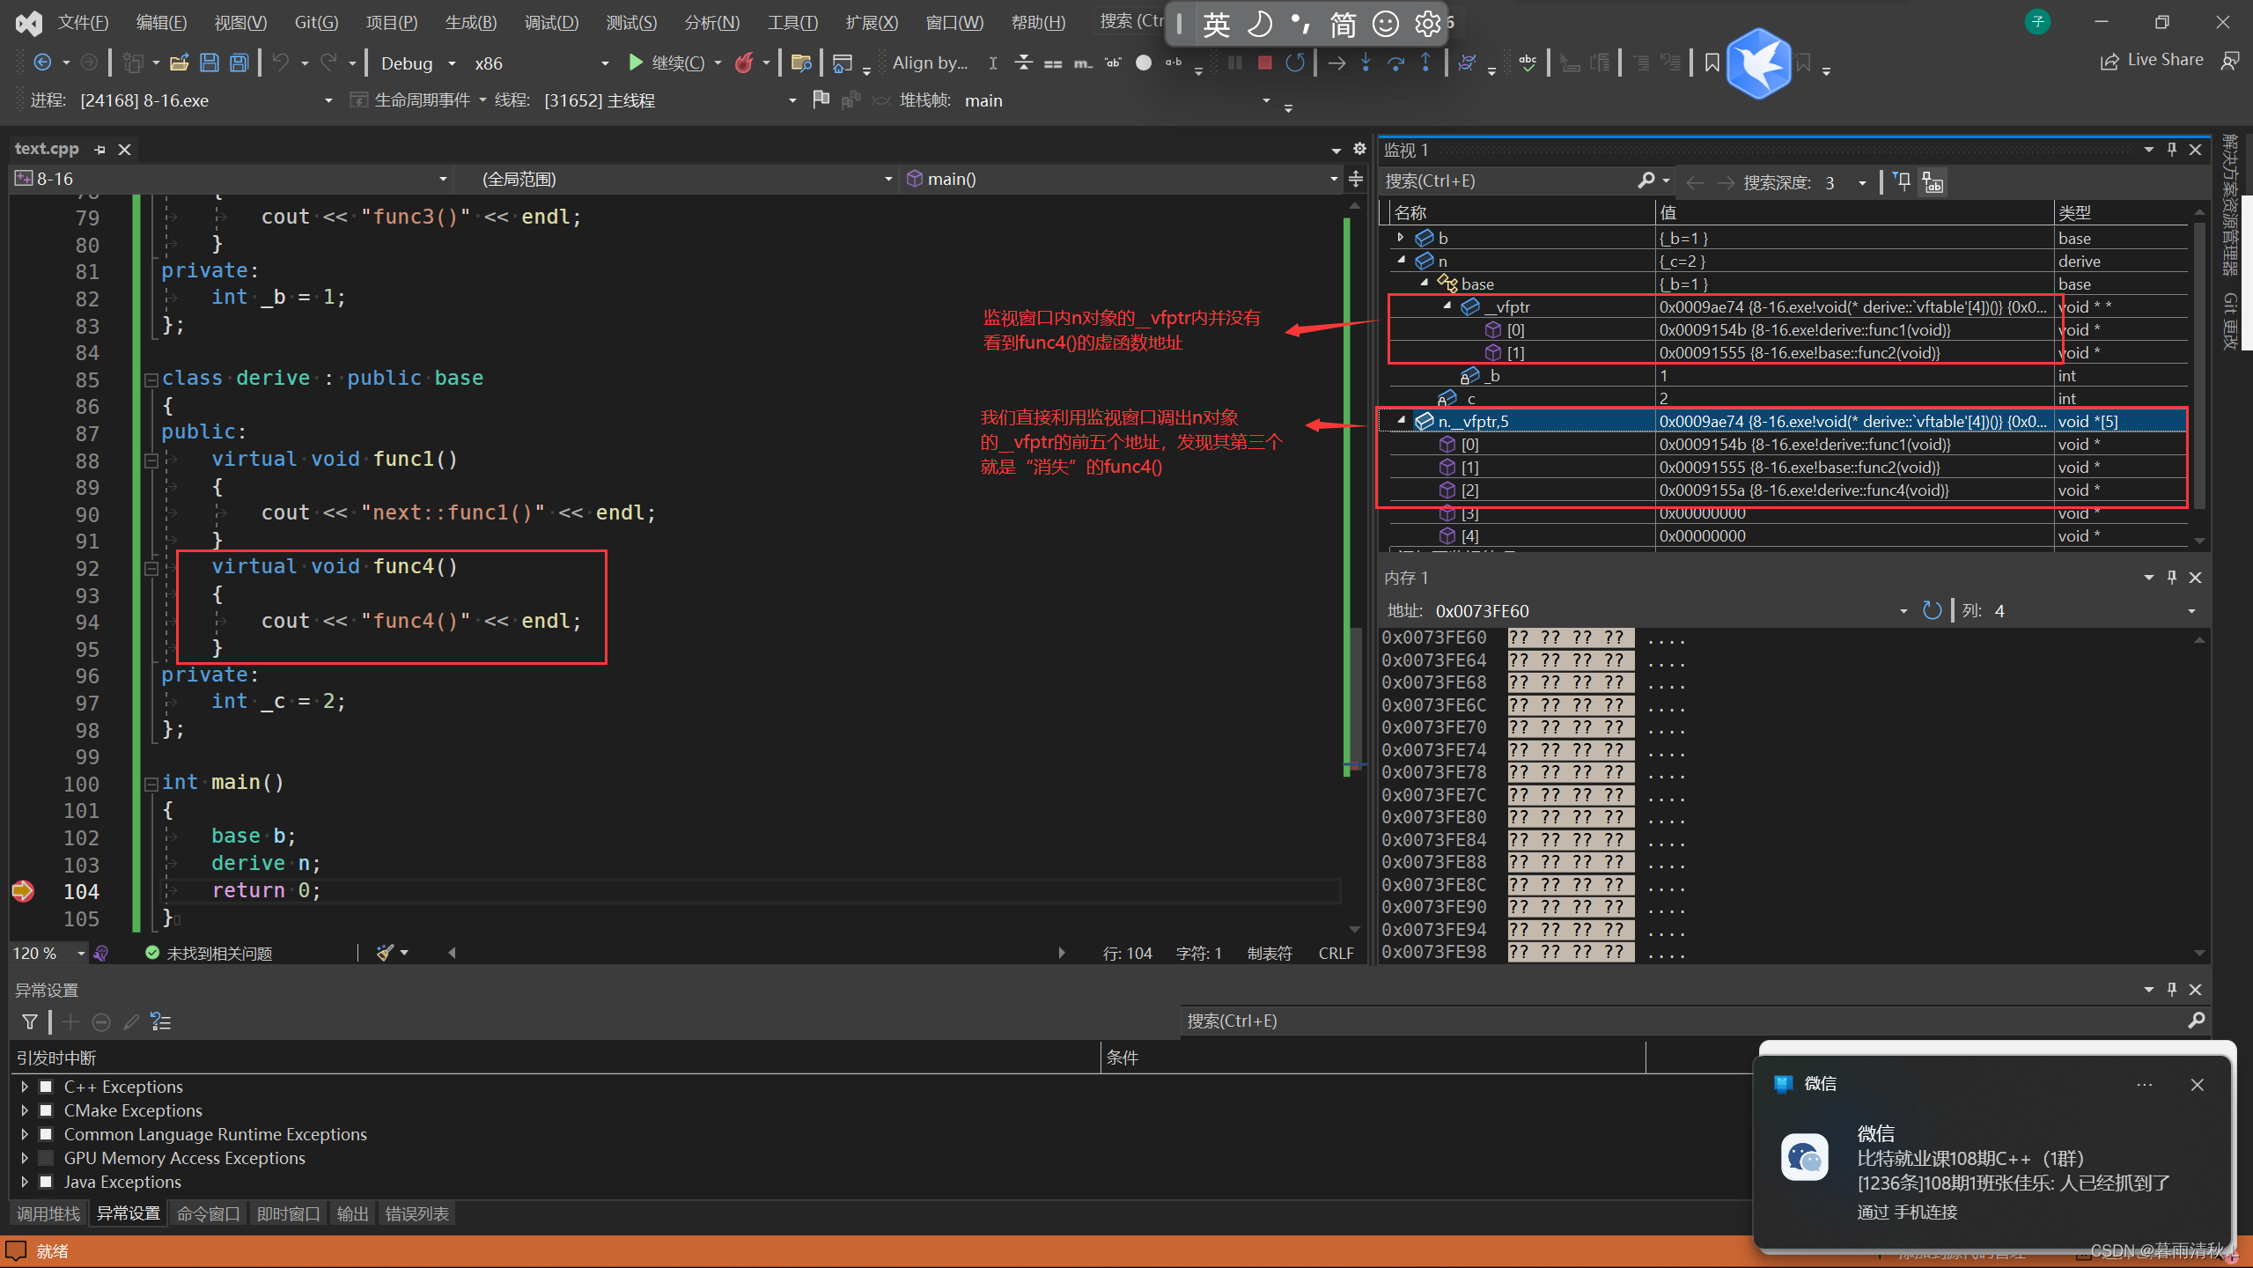Screen dimensions: 2253x1268
Task: Click the filter icon in exception settings
Action: point(30,1021)
